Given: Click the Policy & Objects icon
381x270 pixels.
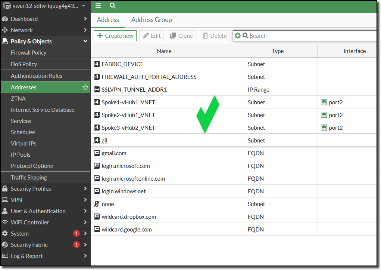Looking at the screenshot, I should pos(5,42).
